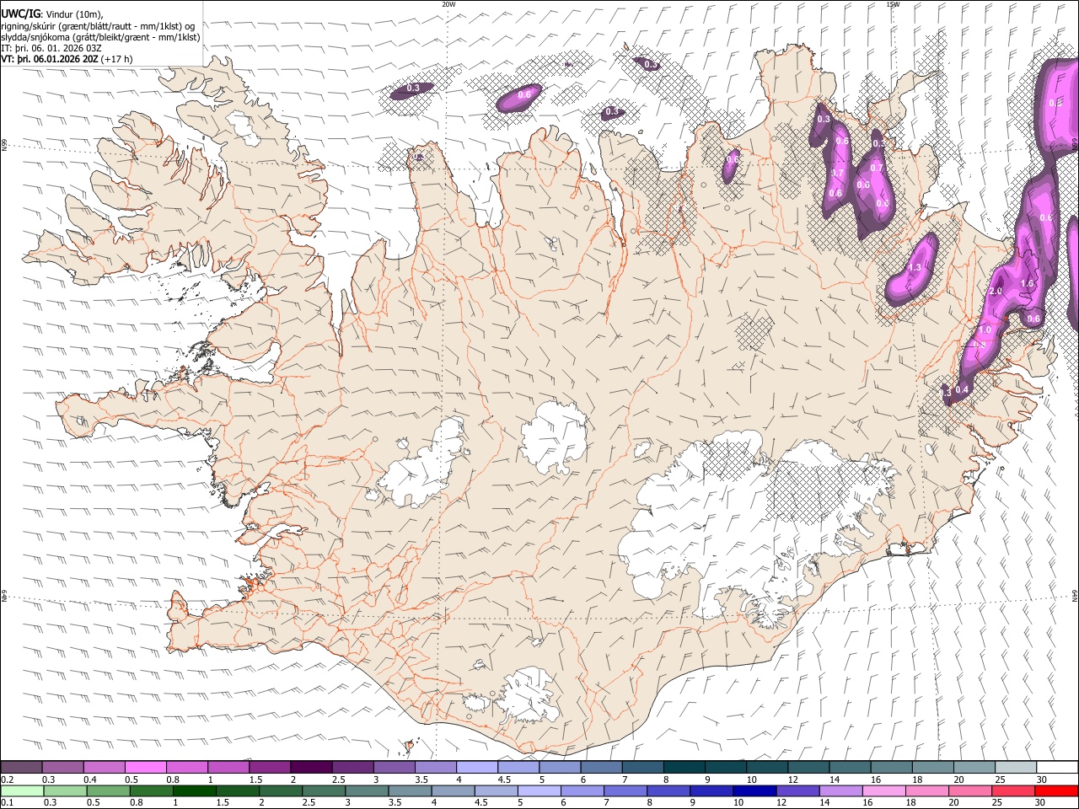Screen dimensions: 1079x809
Task: Select upper legend swatch starting at 6
Action: point(600,767)
